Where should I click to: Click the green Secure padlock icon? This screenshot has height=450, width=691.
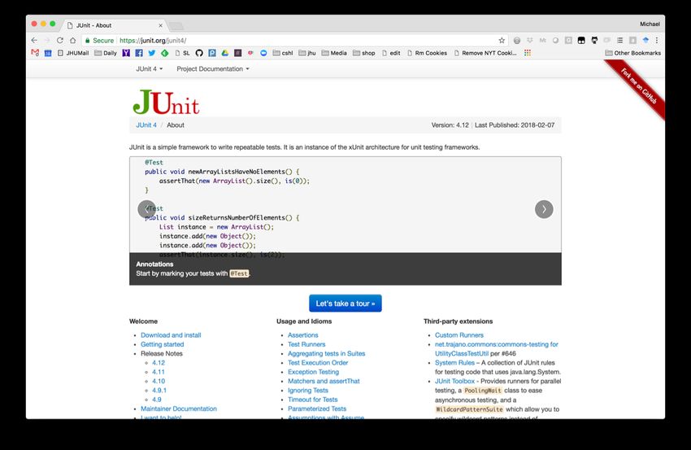[88, 40]
